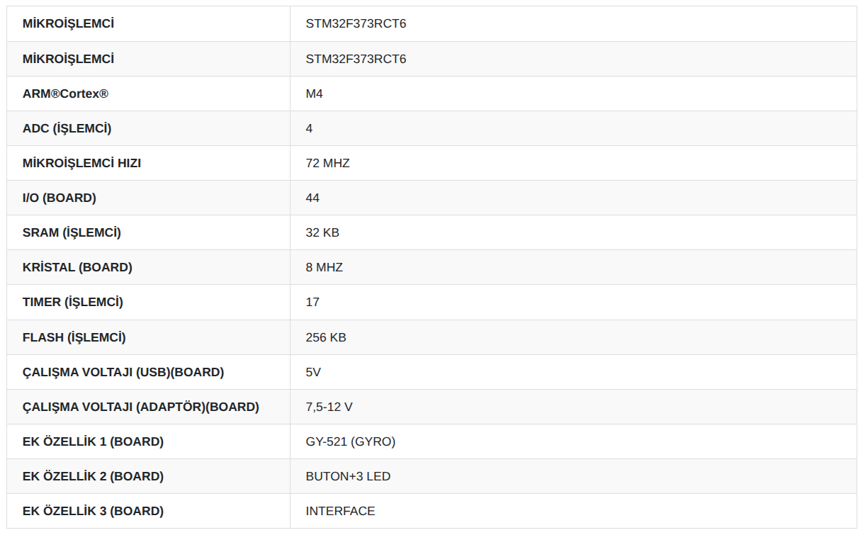Select the KRİSTAL (BOARD) label
Screen dimensions: 863x535
pyautogui.click(x=77, y=267)
